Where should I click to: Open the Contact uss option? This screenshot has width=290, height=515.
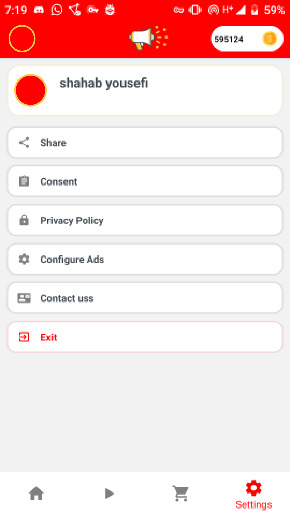(x=145, y=298)
